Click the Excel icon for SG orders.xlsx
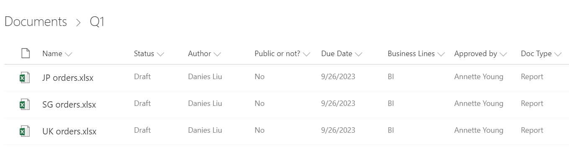 [25, 105]
